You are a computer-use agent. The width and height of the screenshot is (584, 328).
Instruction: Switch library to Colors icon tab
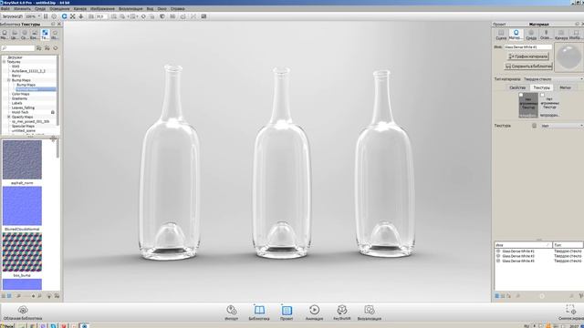coord(15,35)
